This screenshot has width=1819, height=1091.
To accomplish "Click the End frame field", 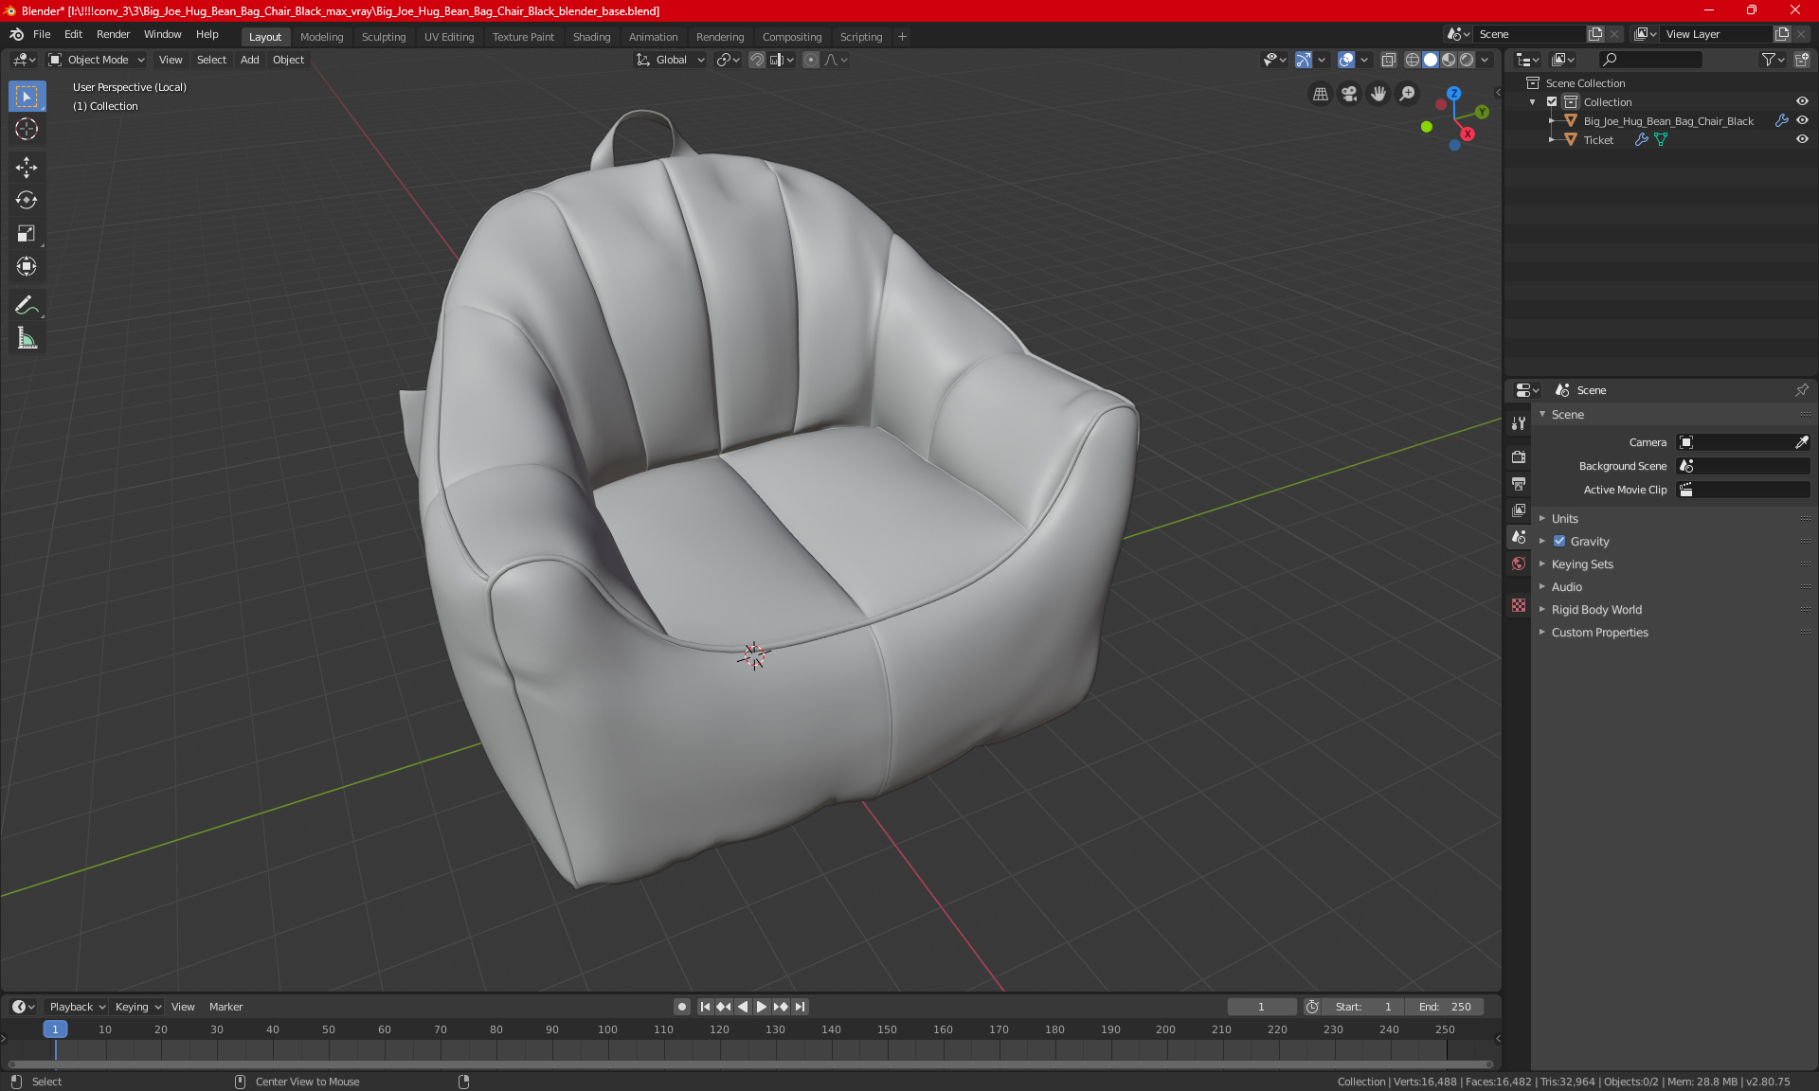I will coord(1445,1007).
